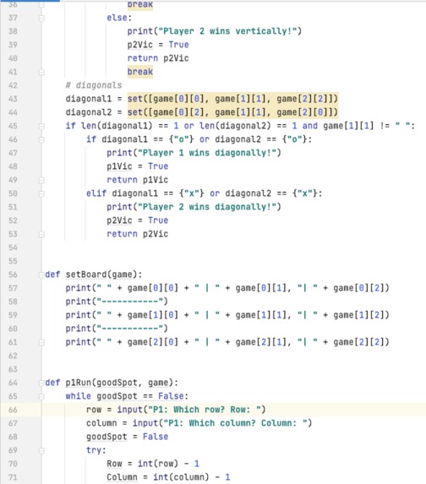
Task: Click the "P1: Which row? Row: " string
Action: point(205,410)
